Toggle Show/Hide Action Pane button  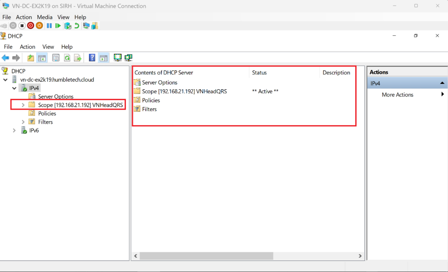pyautogui.click(x=103, y=58)
